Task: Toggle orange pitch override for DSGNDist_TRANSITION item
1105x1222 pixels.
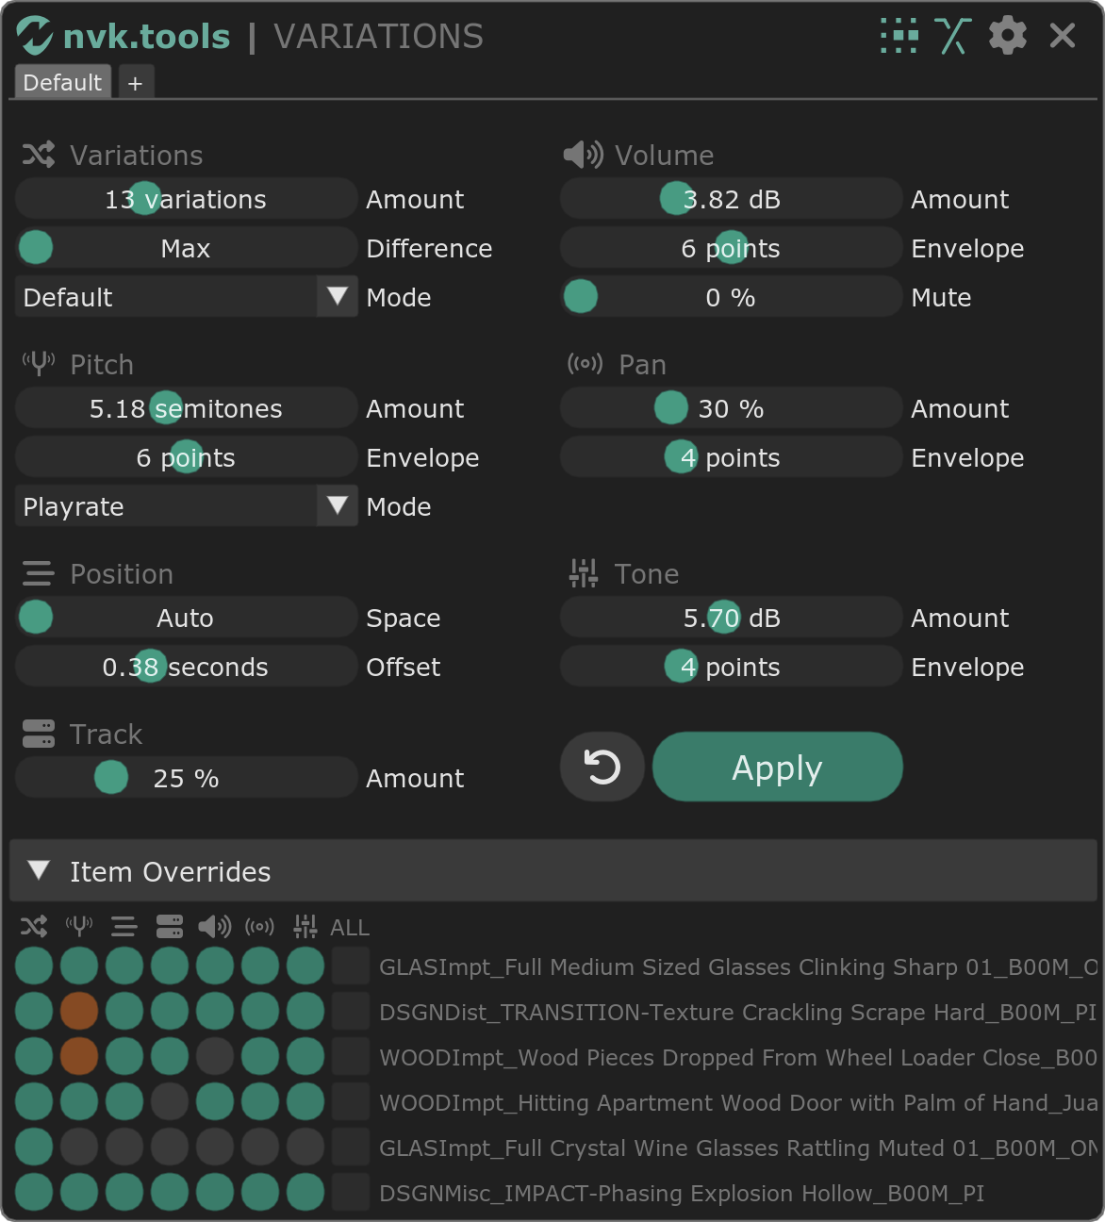Action: (79, 1012)
